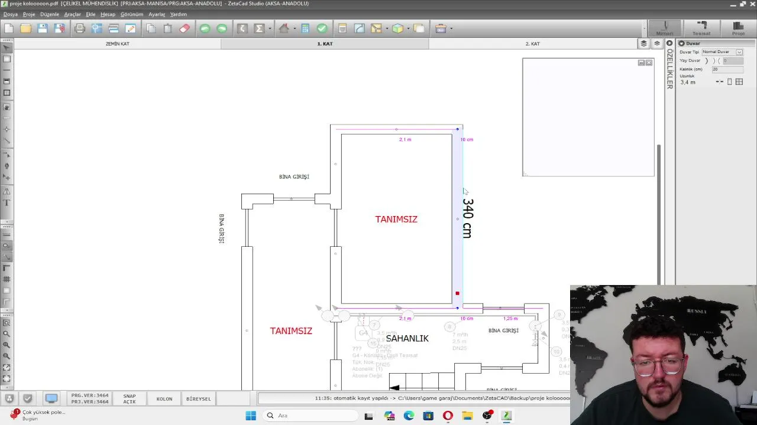Click the New document icon
This screenshot has height=425, width=757.
[9, 28]
